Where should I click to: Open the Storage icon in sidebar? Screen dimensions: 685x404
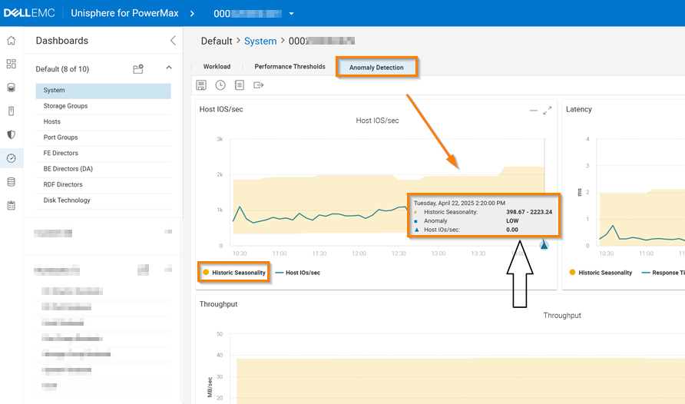click(x=11, y=88)
